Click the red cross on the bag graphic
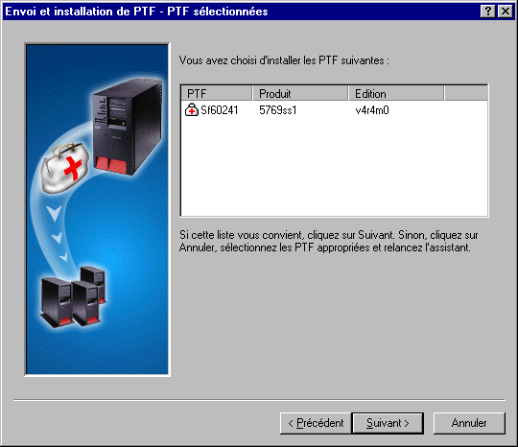Image resolution: width=518 pixels, height=447 pixels. pos(73,168)
